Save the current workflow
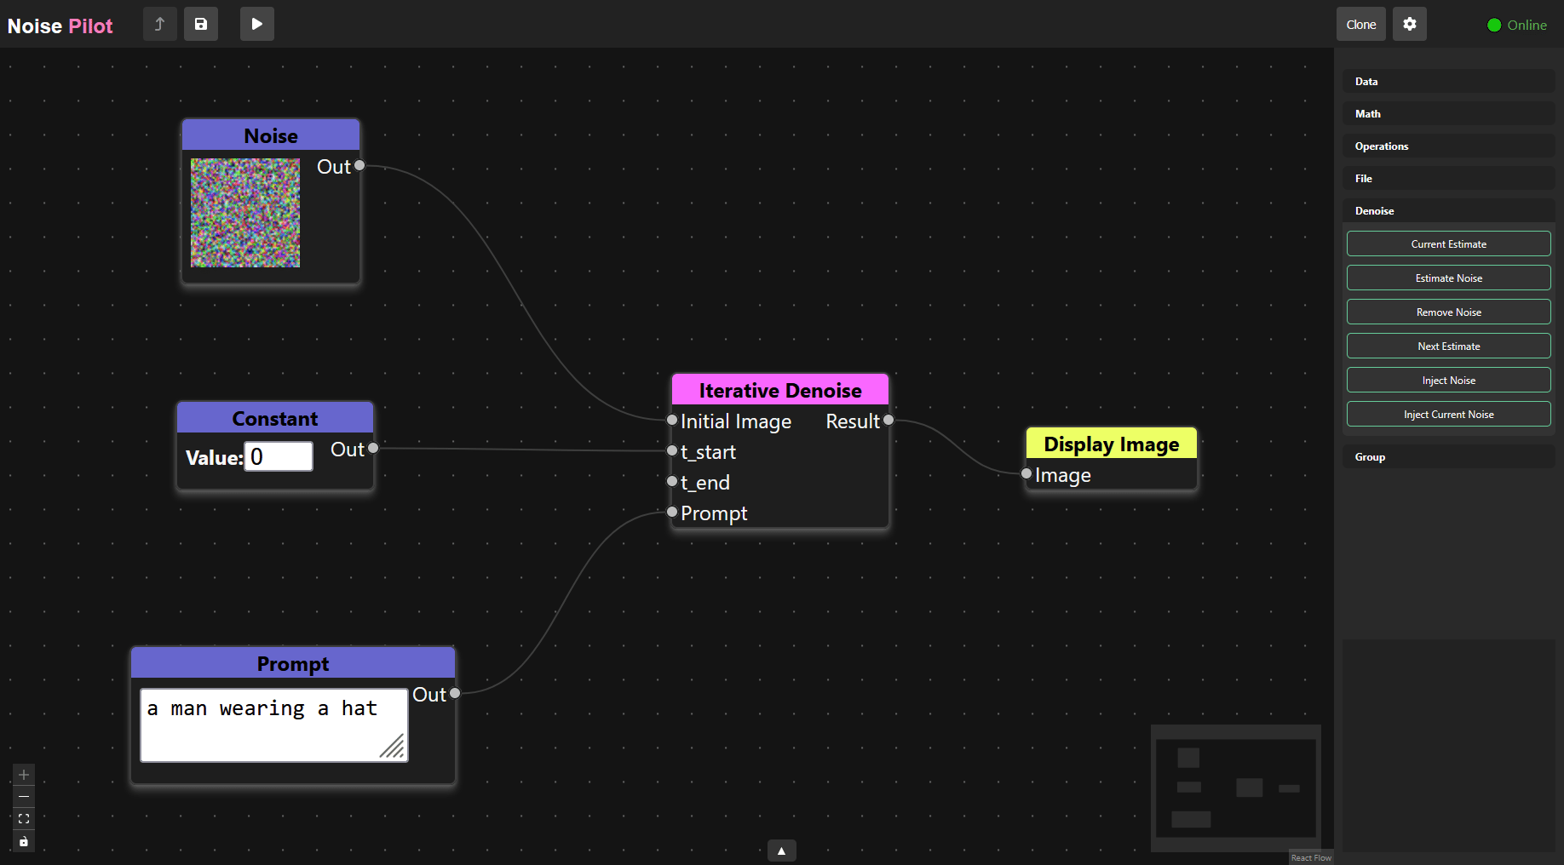Image resolution: width=1564 pixels, height=865 pixels. coord(201,24)
